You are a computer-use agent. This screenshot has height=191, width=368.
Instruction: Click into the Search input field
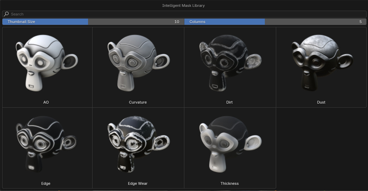186,14
